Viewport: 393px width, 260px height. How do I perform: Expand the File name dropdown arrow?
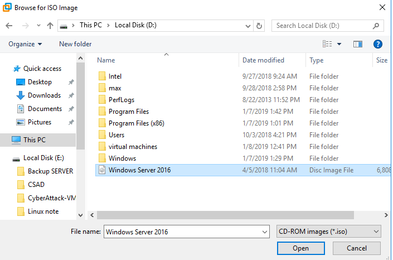coord(264,232)
